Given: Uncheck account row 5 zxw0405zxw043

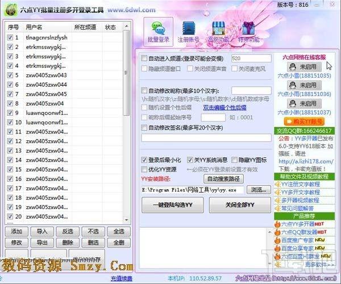Looking at the screenshot, I should (x=10, y=76).
